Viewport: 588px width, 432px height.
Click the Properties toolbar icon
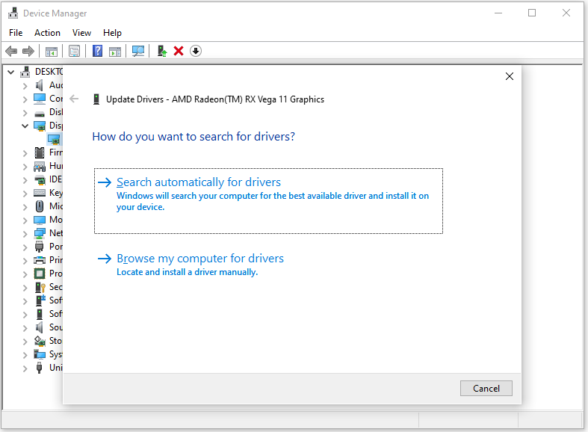pyautogui.click(x=74, y=51)
